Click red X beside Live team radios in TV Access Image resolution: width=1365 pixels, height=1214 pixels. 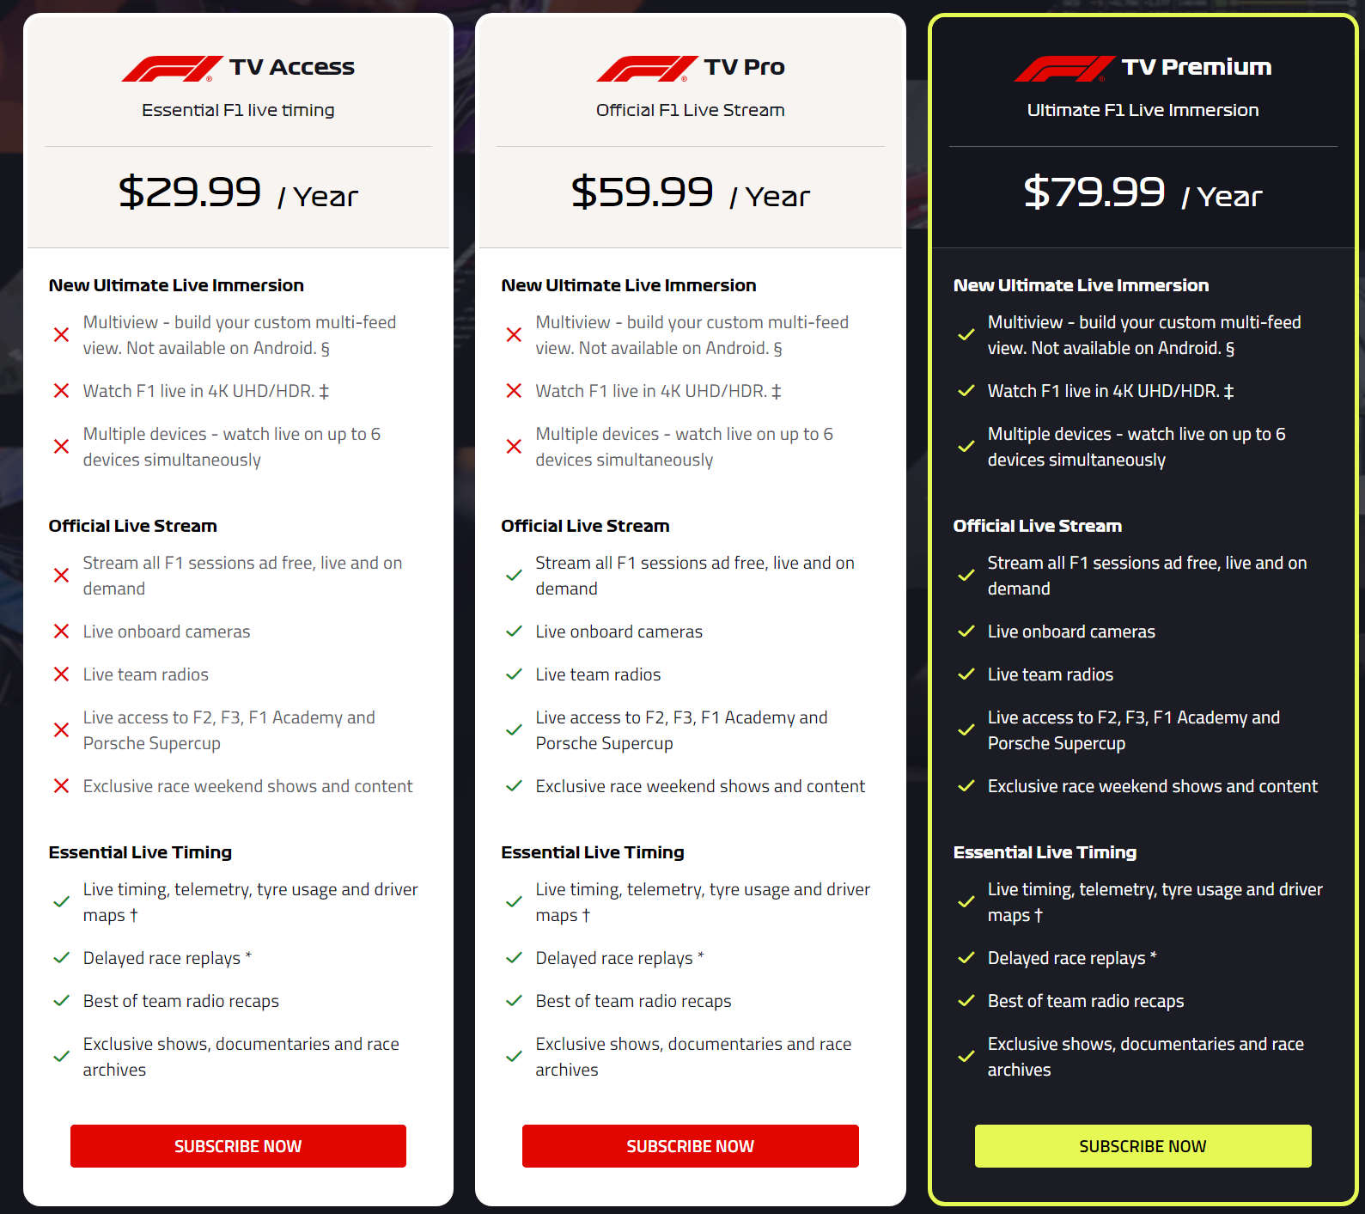tap(61, 674)
